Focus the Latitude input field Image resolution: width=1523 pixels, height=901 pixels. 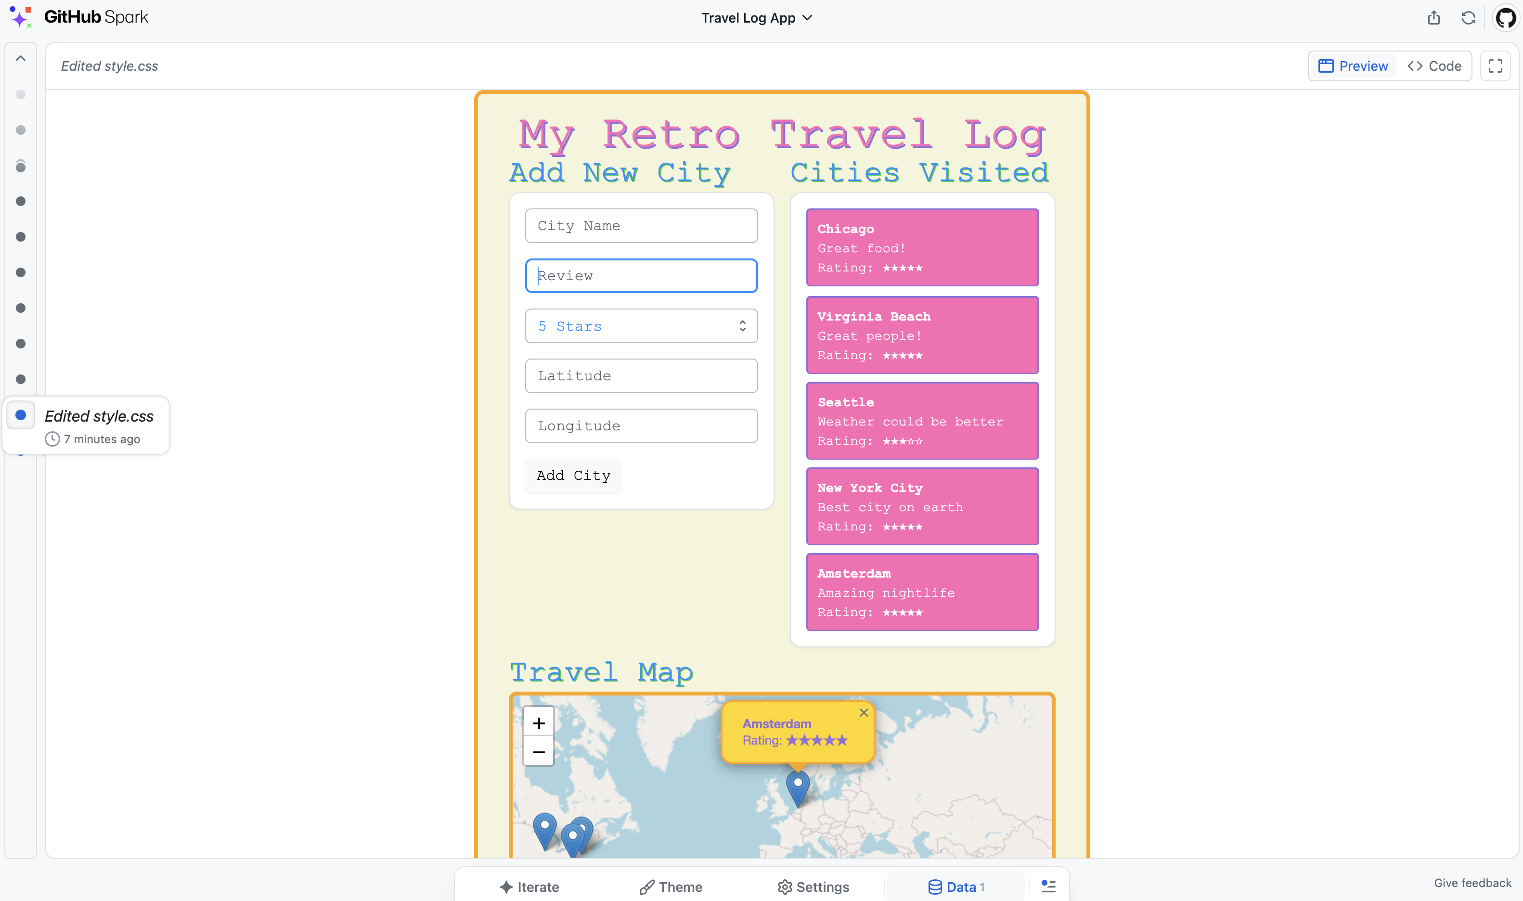[x=641, y=376]
